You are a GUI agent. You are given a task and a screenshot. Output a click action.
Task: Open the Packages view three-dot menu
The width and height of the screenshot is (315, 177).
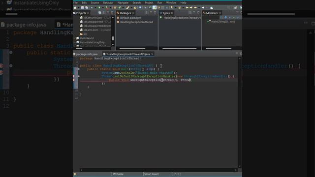coord(147,13)
